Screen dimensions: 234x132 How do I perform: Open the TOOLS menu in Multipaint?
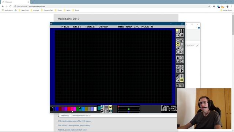click(90, 27)
